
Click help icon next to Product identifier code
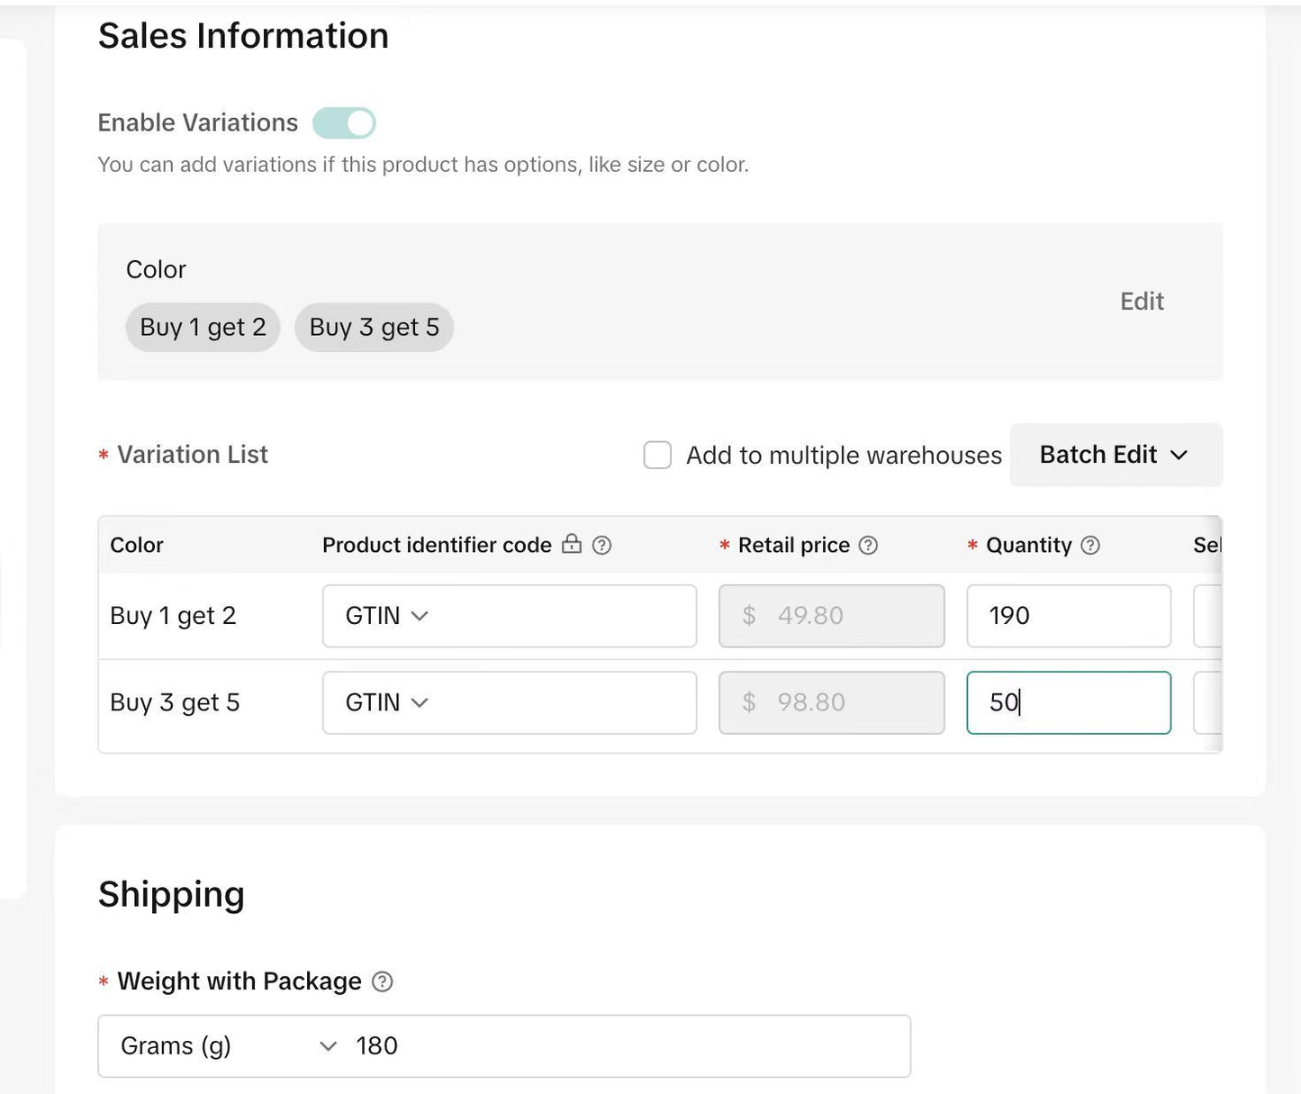pyautogui.click(x=601, y=545)
